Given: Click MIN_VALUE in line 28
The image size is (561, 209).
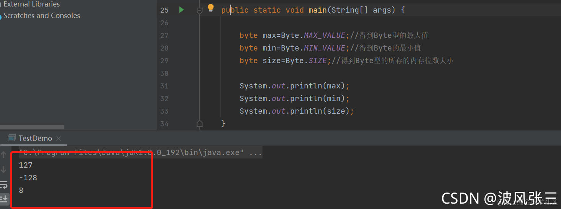Looking at the screenshot, I should pyautogui.click(x=325, y=48).
